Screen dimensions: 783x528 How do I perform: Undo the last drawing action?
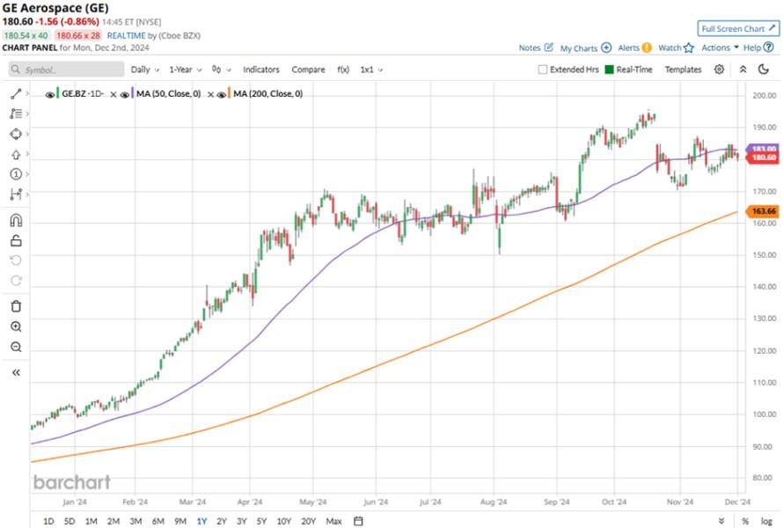[16, 260]
